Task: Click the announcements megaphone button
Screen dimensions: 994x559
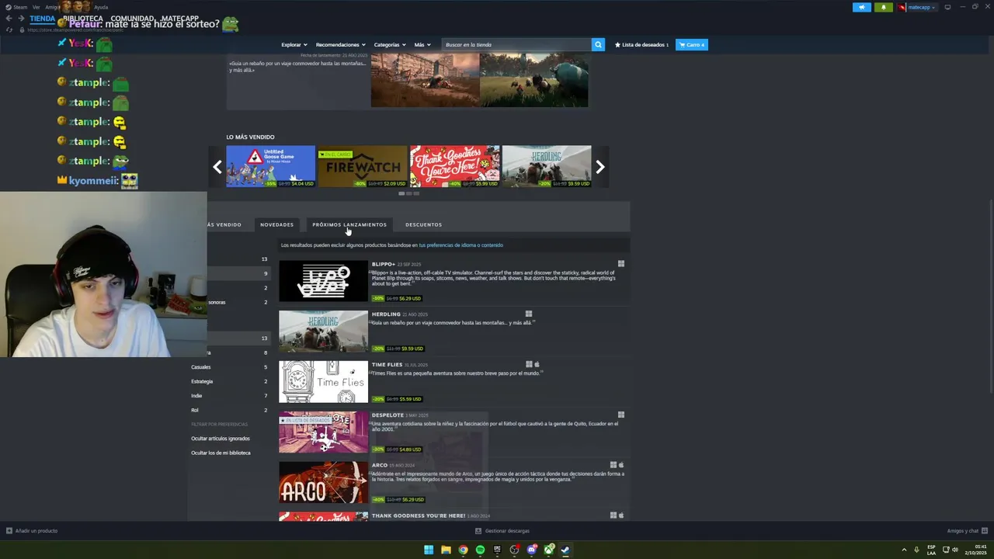Action: click(x=862, y=7)
